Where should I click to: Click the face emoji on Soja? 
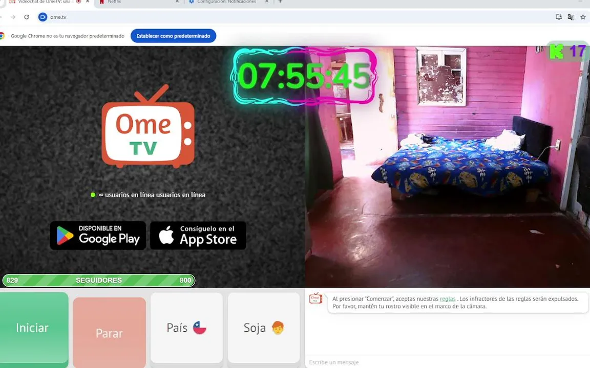tap(278, 328)
